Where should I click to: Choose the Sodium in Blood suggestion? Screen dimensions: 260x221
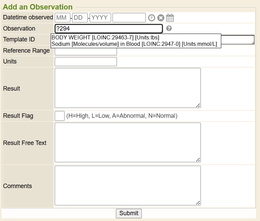[x=134, y=44]
